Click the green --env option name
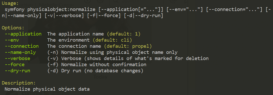 click(12, 40)
